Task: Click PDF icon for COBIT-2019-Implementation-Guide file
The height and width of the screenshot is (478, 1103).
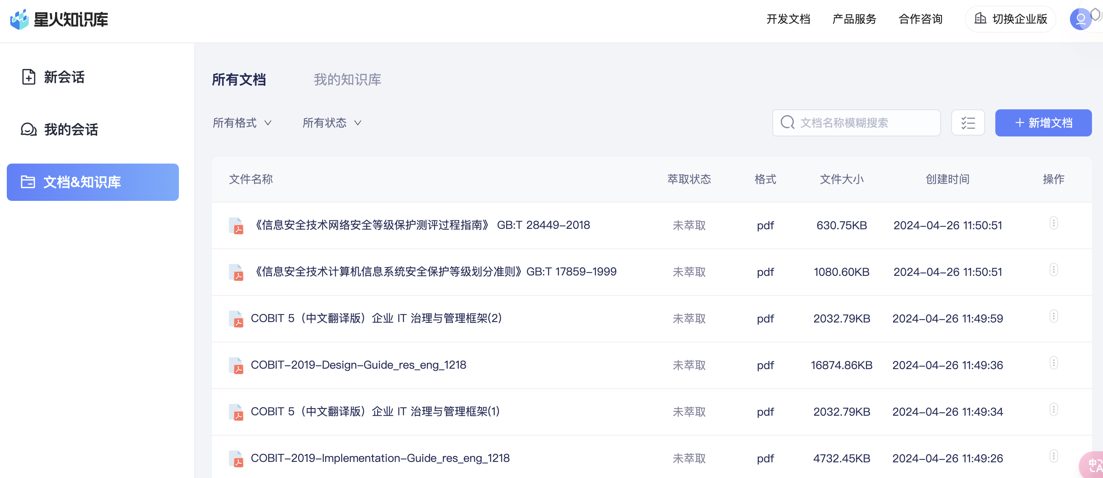Action: 237,459
